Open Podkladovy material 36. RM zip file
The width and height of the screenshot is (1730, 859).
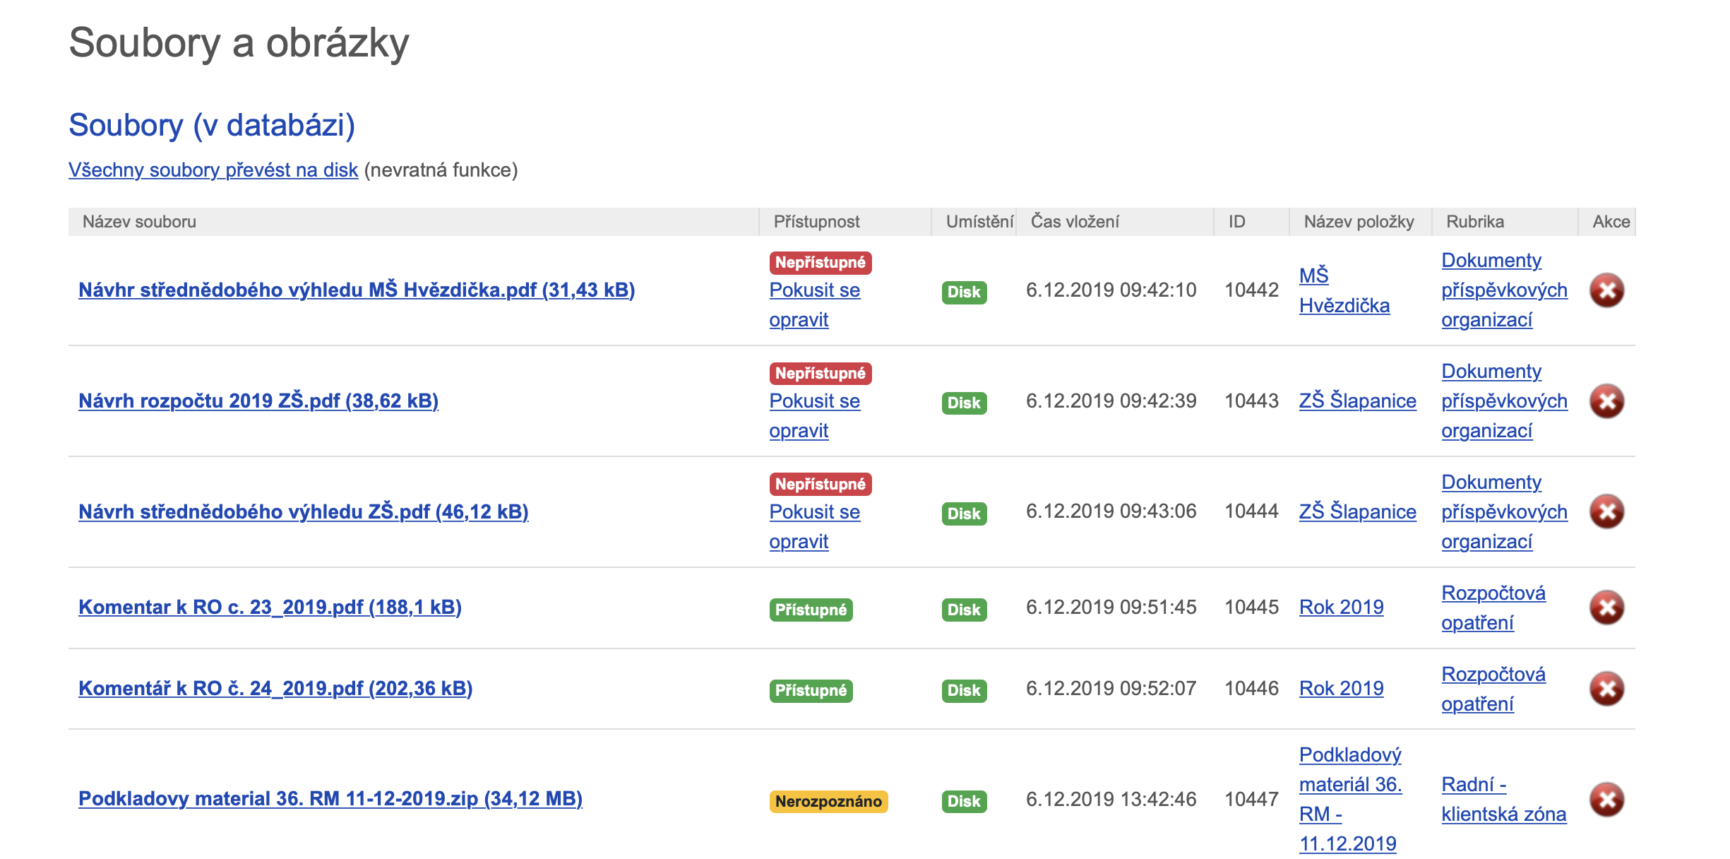330,799
